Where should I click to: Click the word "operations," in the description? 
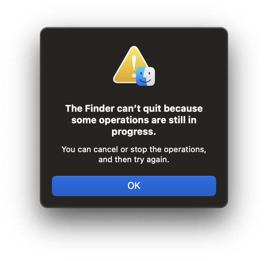click(185, 150)
